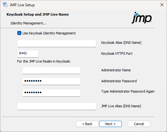Image resolution: width=167 pixels, height=132 pixels.
Task: Close the JMP Live Setup window
Action: pos(162,5)
